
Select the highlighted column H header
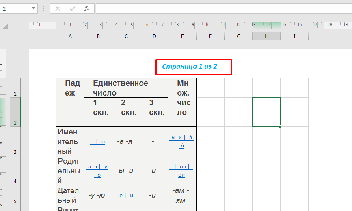(x=266, y=36)
